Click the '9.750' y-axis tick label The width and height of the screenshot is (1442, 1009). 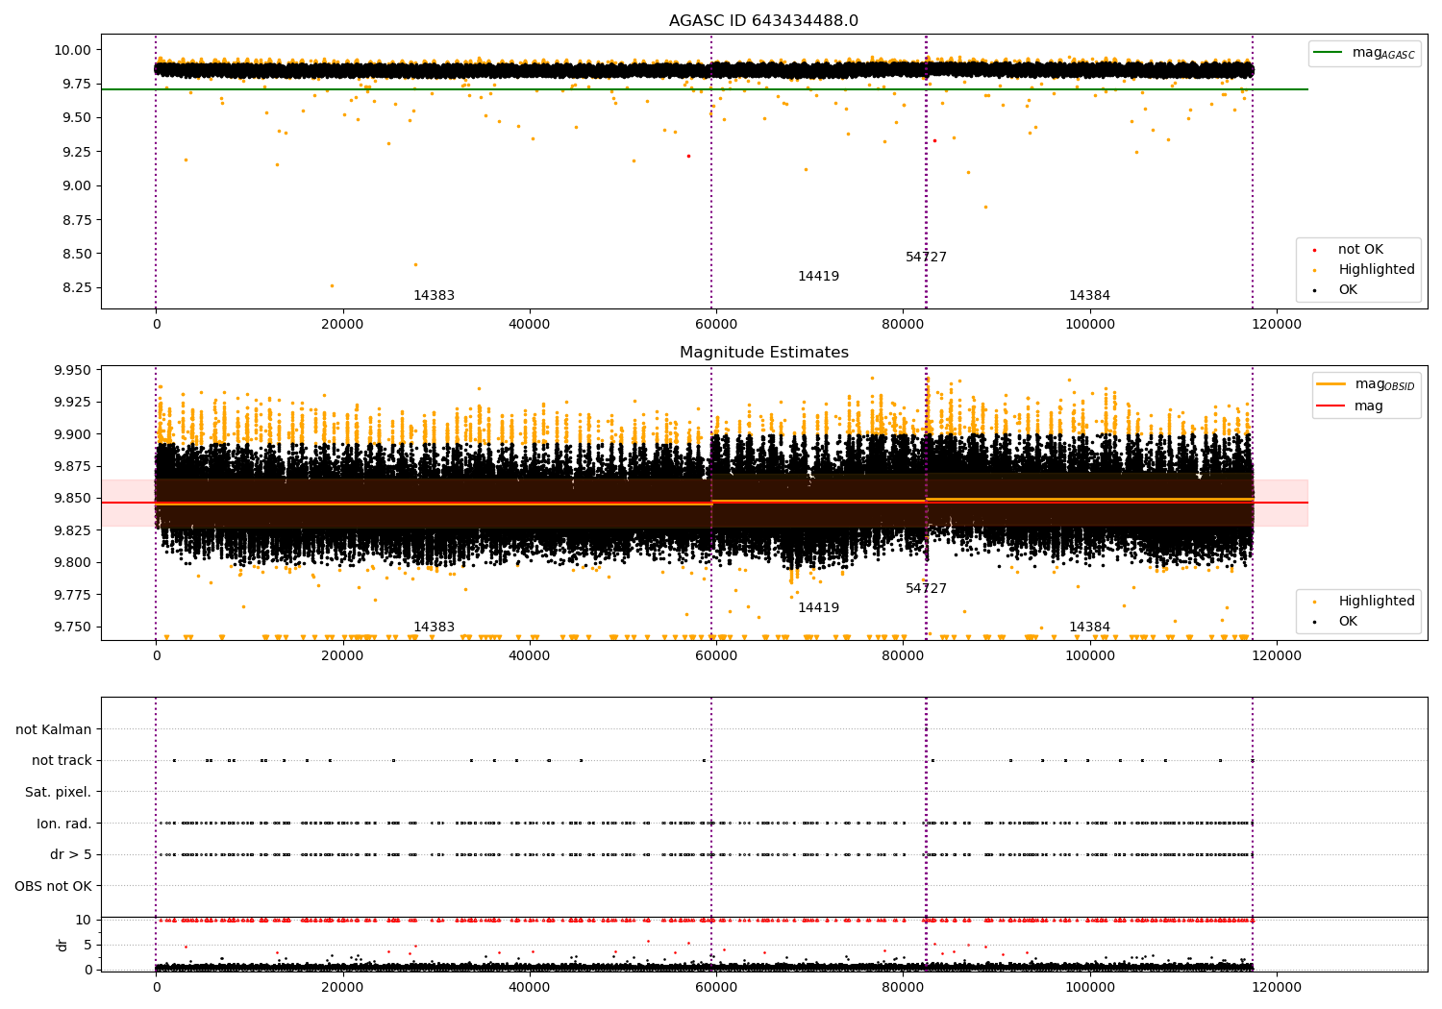click(x=73, y=627)
